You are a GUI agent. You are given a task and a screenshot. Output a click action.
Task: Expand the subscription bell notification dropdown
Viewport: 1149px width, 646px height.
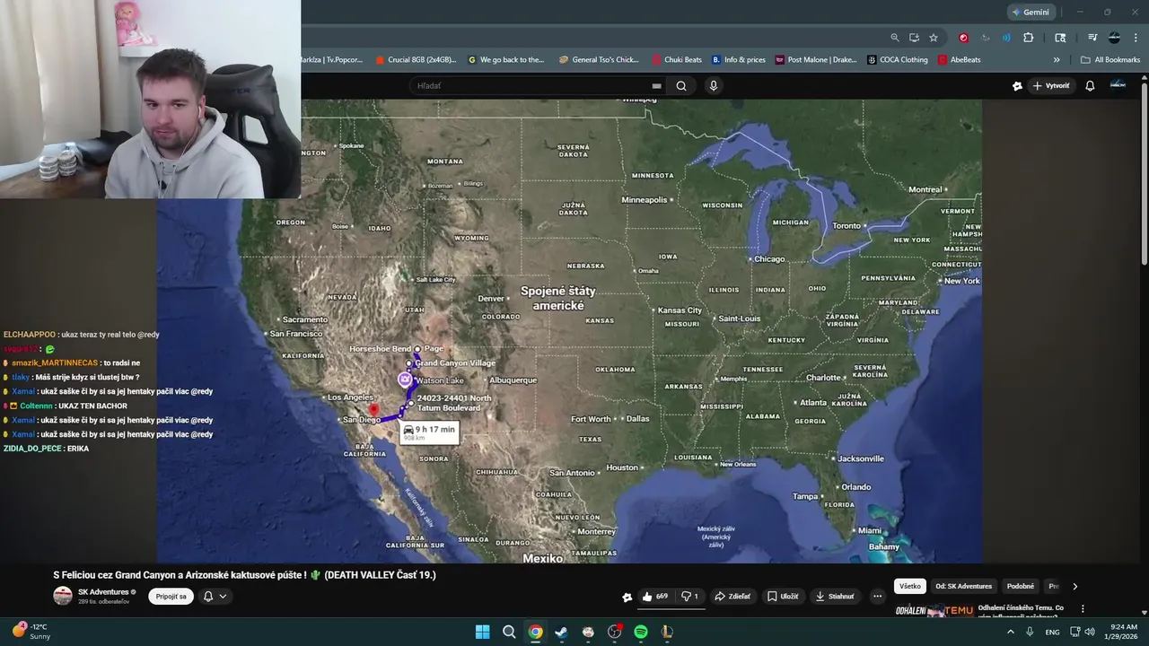(215, 597)
